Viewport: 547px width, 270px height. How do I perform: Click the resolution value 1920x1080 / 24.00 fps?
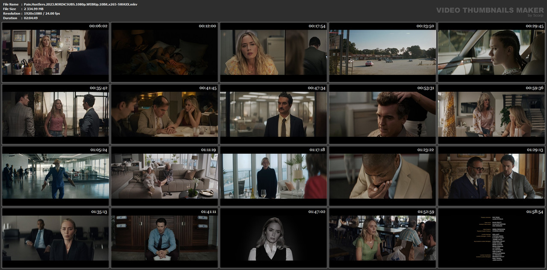42,14
